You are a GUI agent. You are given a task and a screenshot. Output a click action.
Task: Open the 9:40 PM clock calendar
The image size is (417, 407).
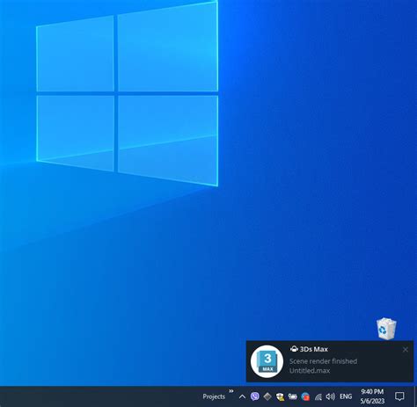[372, 396]
